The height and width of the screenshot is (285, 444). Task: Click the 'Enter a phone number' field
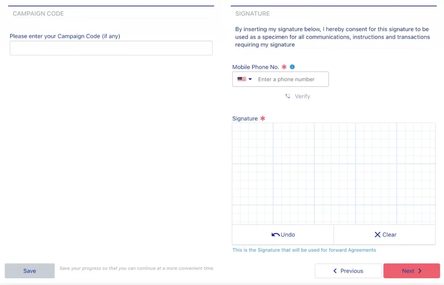pos(291,79)
